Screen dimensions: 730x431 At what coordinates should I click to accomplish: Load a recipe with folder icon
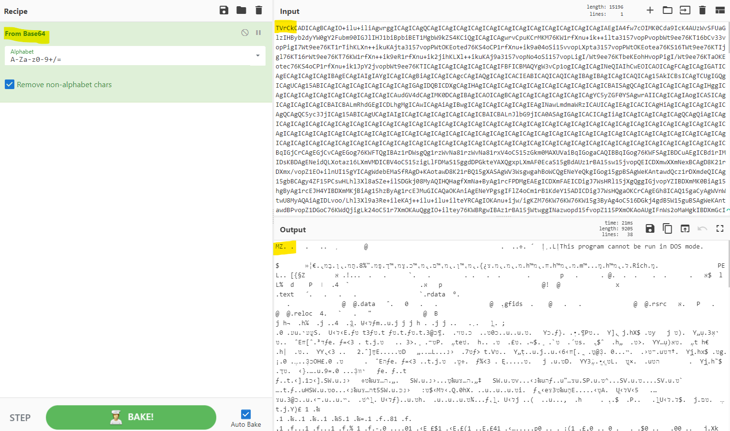[241, 10]
